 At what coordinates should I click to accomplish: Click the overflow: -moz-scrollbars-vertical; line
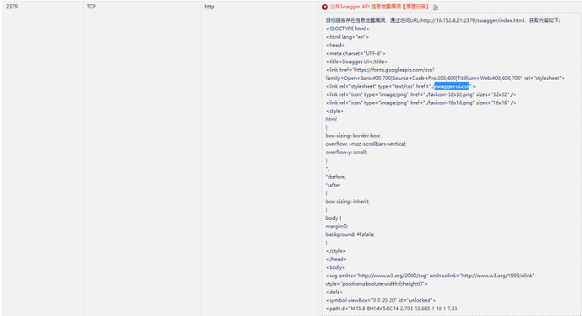point(366,143)
